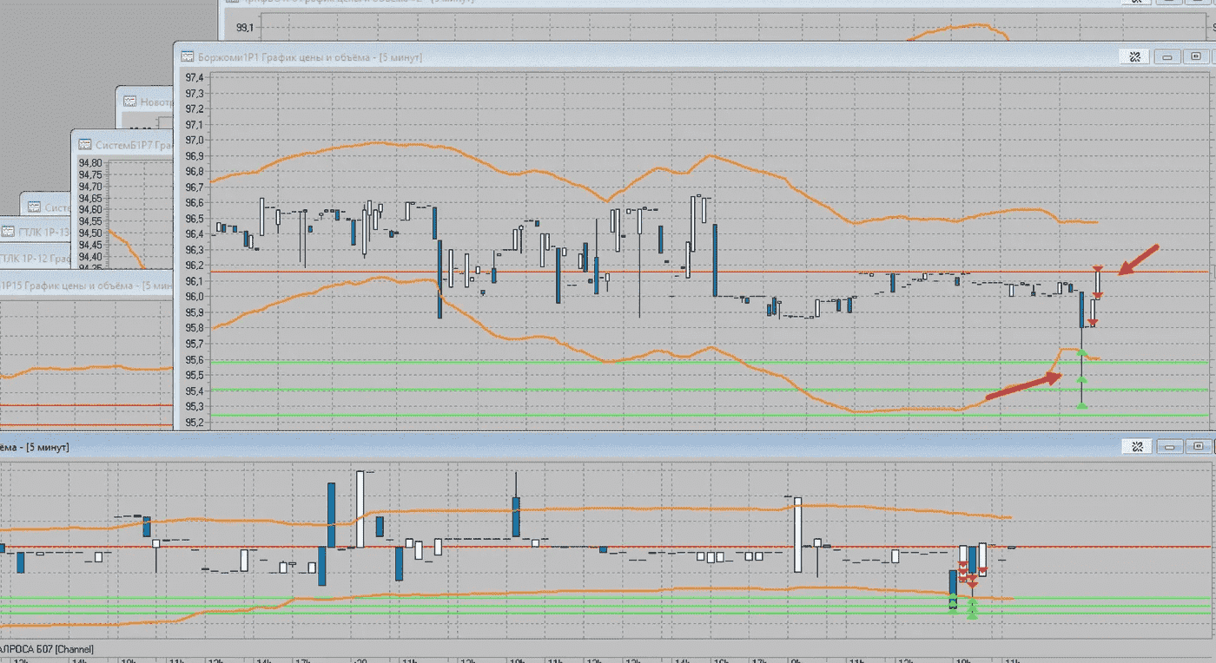
Task: Activate the 1Р15 График цены и объёма window title
Action: tap(86, 286)
